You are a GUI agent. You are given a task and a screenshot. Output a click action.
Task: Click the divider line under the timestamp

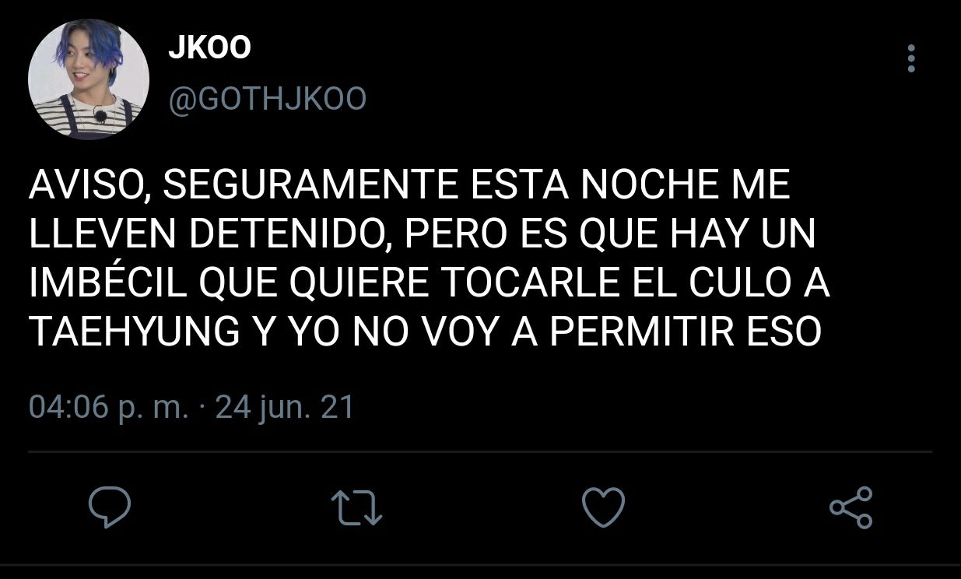[480, 451]
